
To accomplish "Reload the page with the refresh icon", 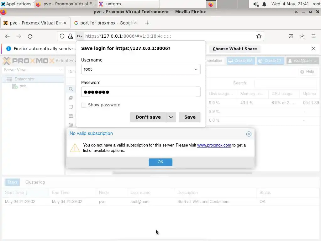I will point(30,36).
